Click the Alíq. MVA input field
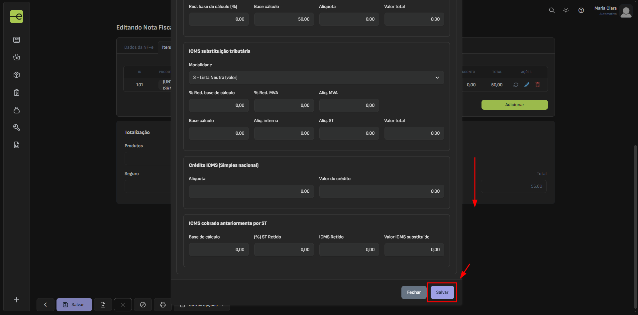The height and width of the screenshot is (315, 638). (349, 105)
